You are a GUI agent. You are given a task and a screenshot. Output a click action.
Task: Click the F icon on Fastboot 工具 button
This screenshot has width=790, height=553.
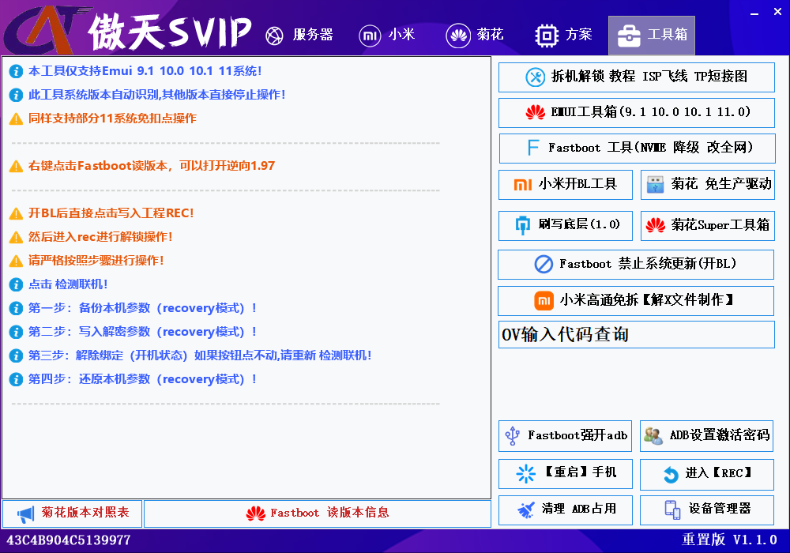pos(532,148)
